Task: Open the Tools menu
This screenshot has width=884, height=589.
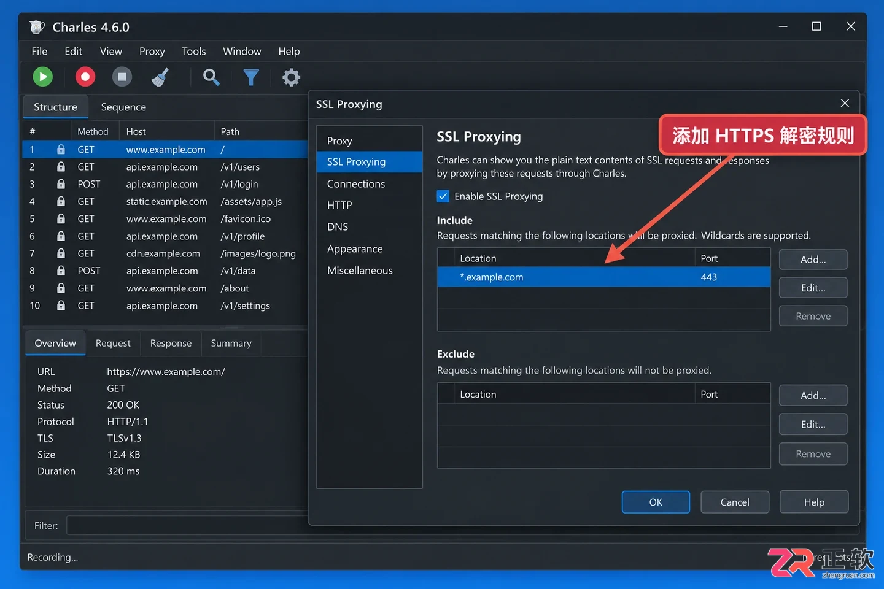Action: [194, 52]
